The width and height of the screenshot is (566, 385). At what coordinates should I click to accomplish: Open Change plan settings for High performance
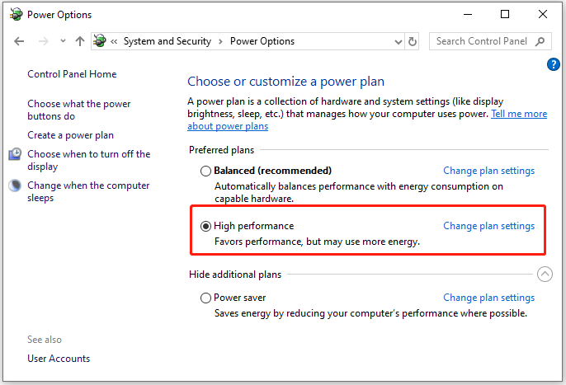488,226
